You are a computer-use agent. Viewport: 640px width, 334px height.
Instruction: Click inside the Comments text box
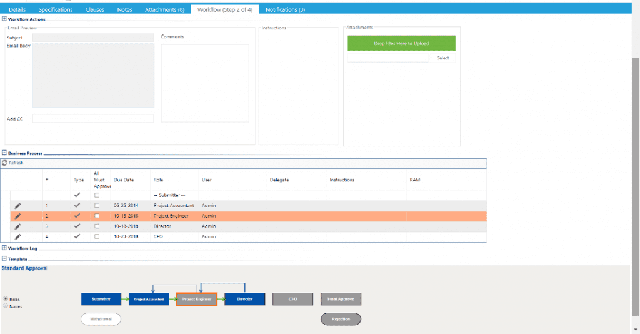205,83
